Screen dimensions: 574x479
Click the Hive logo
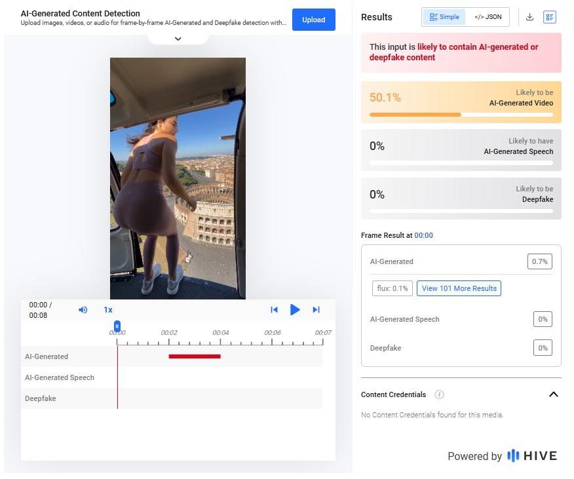pyautogui.click(x=532, y=456)
